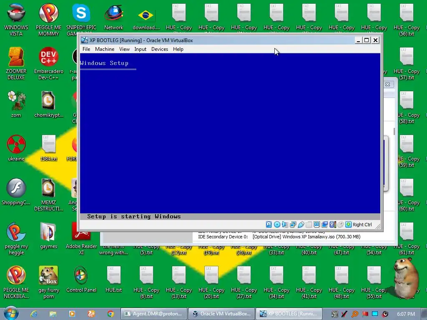
Task: Close the dialog behind the VirtualBox VM window
Action: 387,84
